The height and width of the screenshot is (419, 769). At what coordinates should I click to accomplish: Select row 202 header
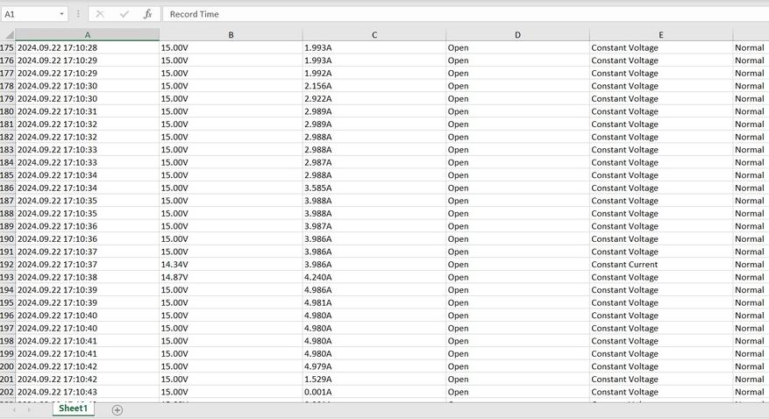point(7,392)
